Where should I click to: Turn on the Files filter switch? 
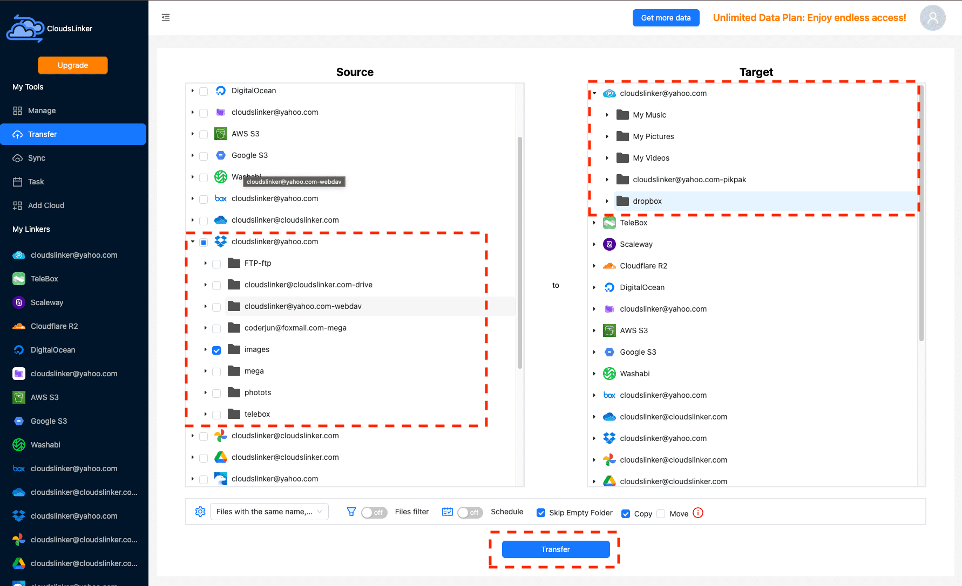pyautogui.click(x=374, y=512)
